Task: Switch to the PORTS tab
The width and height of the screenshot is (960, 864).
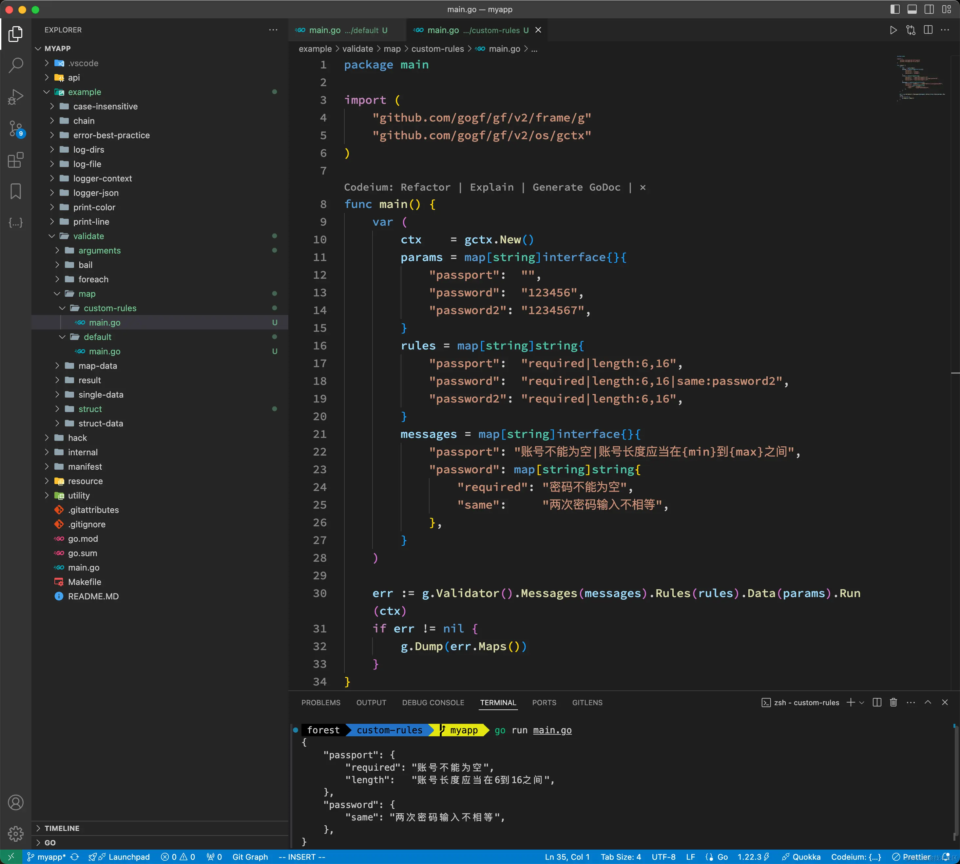Action: pyautogui.click(x=544, y=702)
